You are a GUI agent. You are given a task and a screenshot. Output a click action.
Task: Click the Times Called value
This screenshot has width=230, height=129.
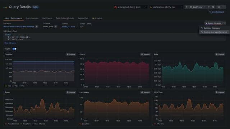[82, 27]
